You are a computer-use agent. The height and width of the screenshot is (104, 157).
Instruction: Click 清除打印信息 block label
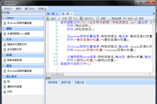coord(14,87)
